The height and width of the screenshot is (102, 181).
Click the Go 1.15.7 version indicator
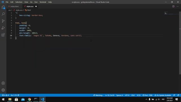(15, 95)
